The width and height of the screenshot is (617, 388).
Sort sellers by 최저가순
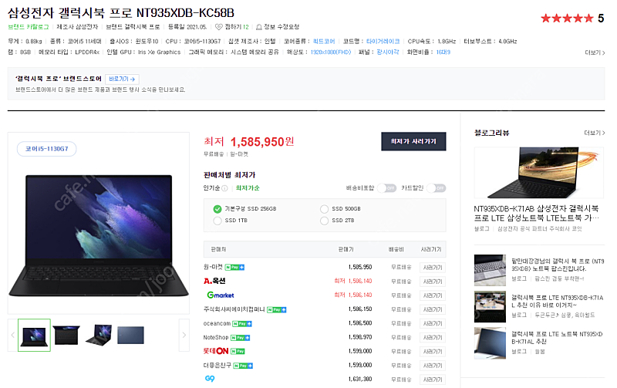point(248,188)
